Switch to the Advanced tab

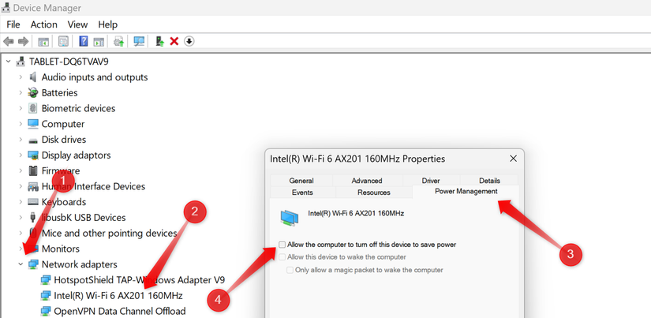pos(367,181)
